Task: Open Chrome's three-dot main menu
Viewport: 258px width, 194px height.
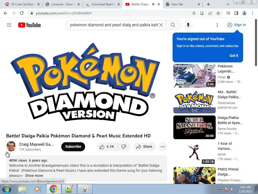Action: 252,13
